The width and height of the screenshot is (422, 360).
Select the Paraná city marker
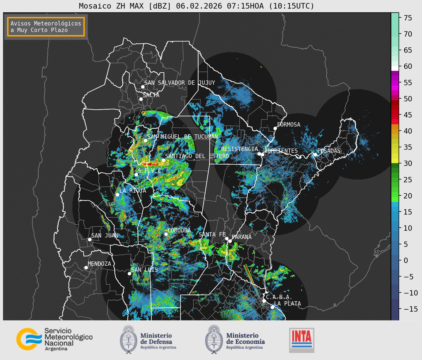pos(230,241)
